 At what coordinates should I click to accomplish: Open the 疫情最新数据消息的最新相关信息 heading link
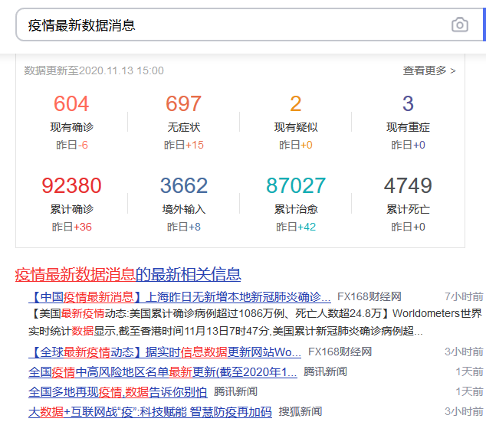[x=128, y=274]
